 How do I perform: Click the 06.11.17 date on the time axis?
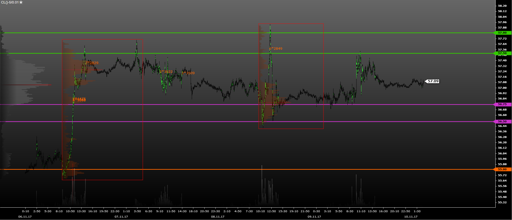(25, 217)
